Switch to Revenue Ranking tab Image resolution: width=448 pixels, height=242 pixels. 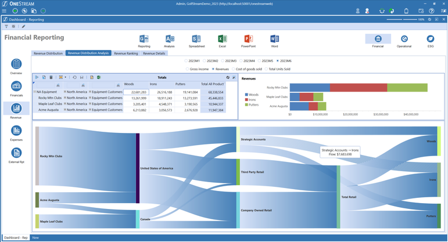point(126,53)
